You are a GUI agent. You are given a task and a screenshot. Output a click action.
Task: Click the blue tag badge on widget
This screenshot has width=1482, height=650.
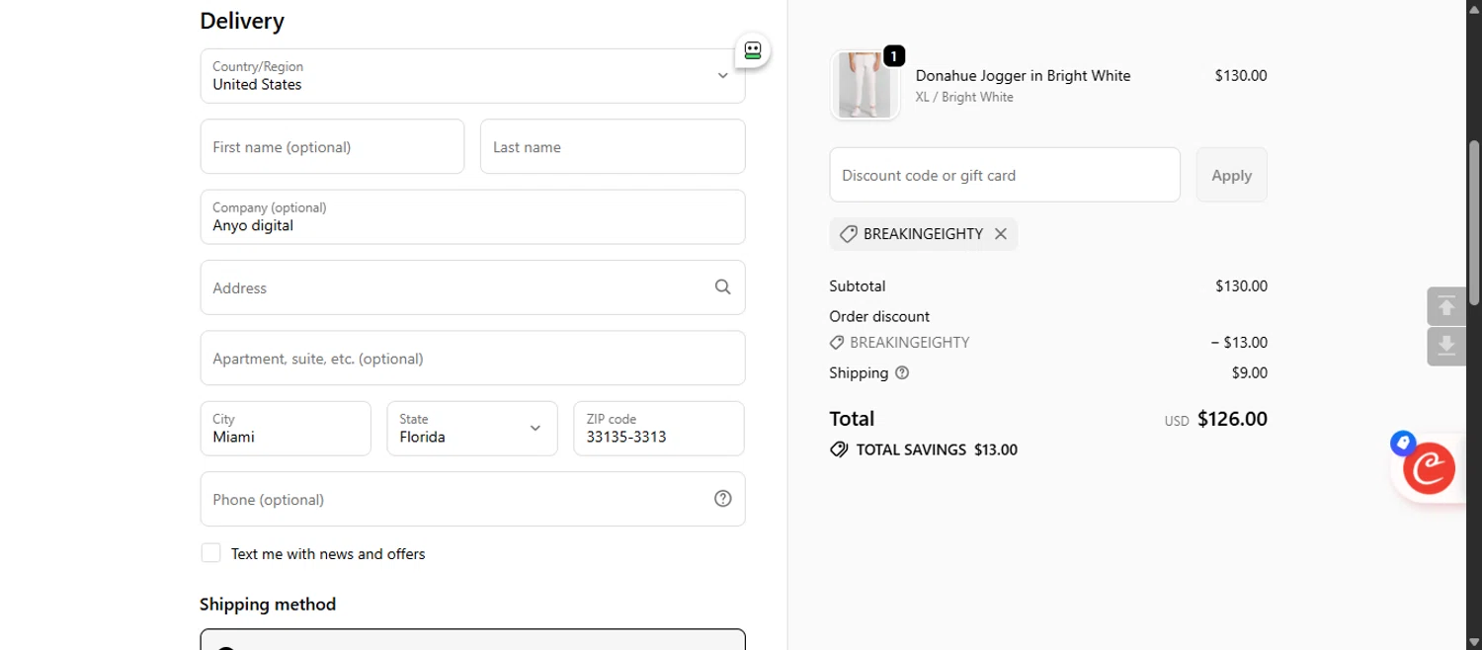[x=1402, y=443]
